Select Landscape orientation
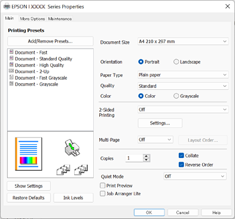235x219 pixels. [x=176, y=62]
